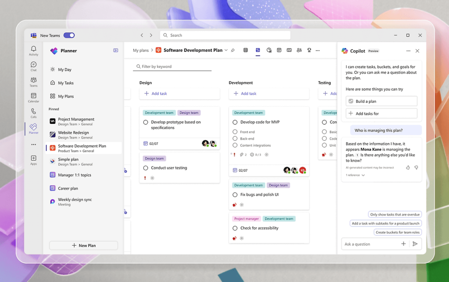Viewport: 449px width, 282px height.
Task: Click the KP avatar on Develop code card
Action: coord(303,170)
